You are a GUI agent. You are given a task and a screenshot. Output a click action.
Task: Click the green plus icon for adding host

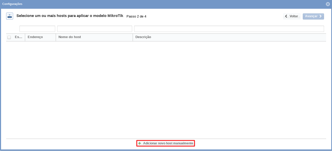coord(140,143)
